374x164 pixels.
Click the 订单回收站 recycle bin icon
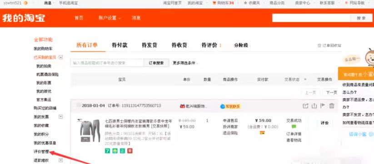[x=319, y=45]
